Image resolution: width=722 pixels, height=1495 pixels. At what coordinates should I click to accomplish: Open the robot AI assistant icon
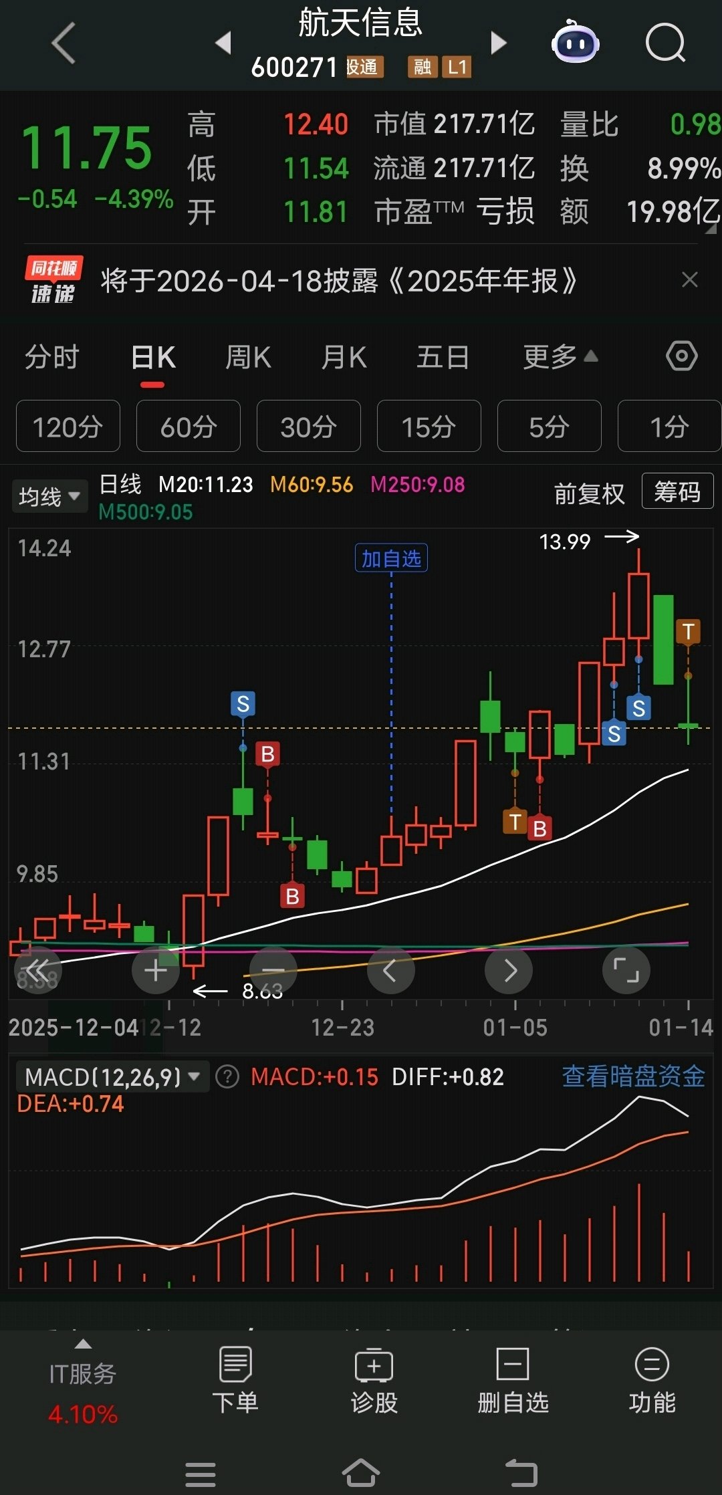tap(575, 41)
